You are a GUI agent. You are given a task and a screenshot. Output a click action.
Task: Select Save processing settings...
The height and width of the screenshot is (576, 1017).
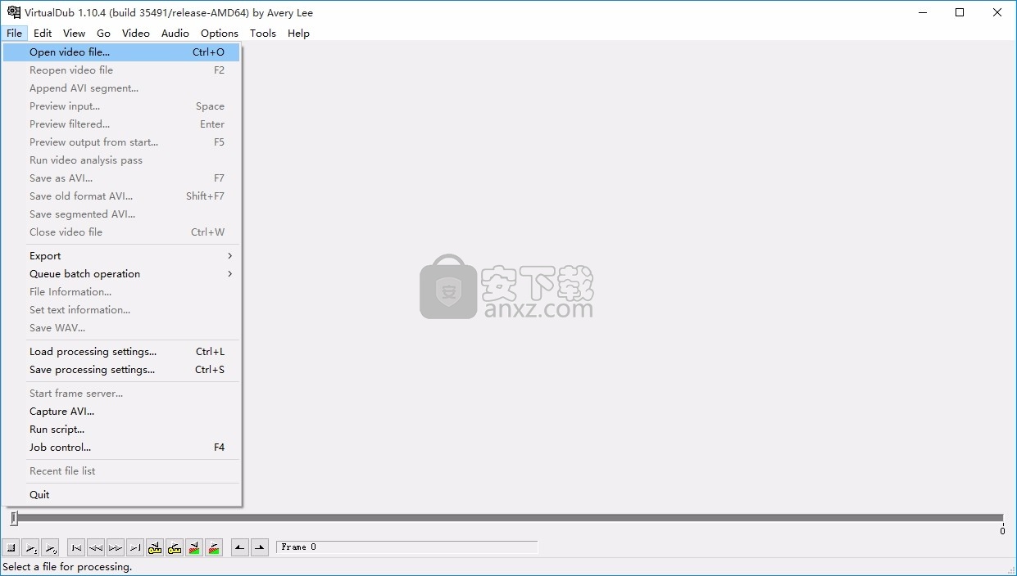coord(121,370)
